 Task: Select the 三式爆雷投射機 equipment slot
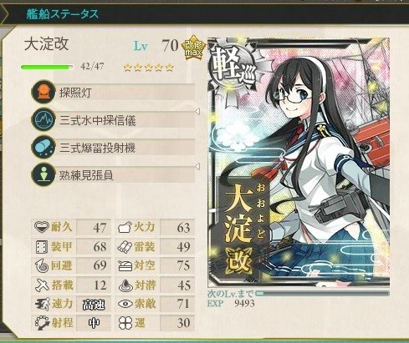(x=113, y=147)
